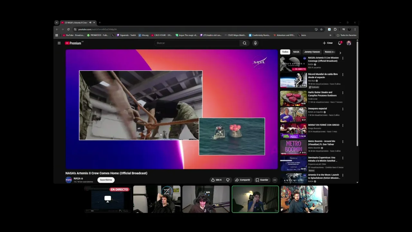Open options for Metro Boomin video

342,141
